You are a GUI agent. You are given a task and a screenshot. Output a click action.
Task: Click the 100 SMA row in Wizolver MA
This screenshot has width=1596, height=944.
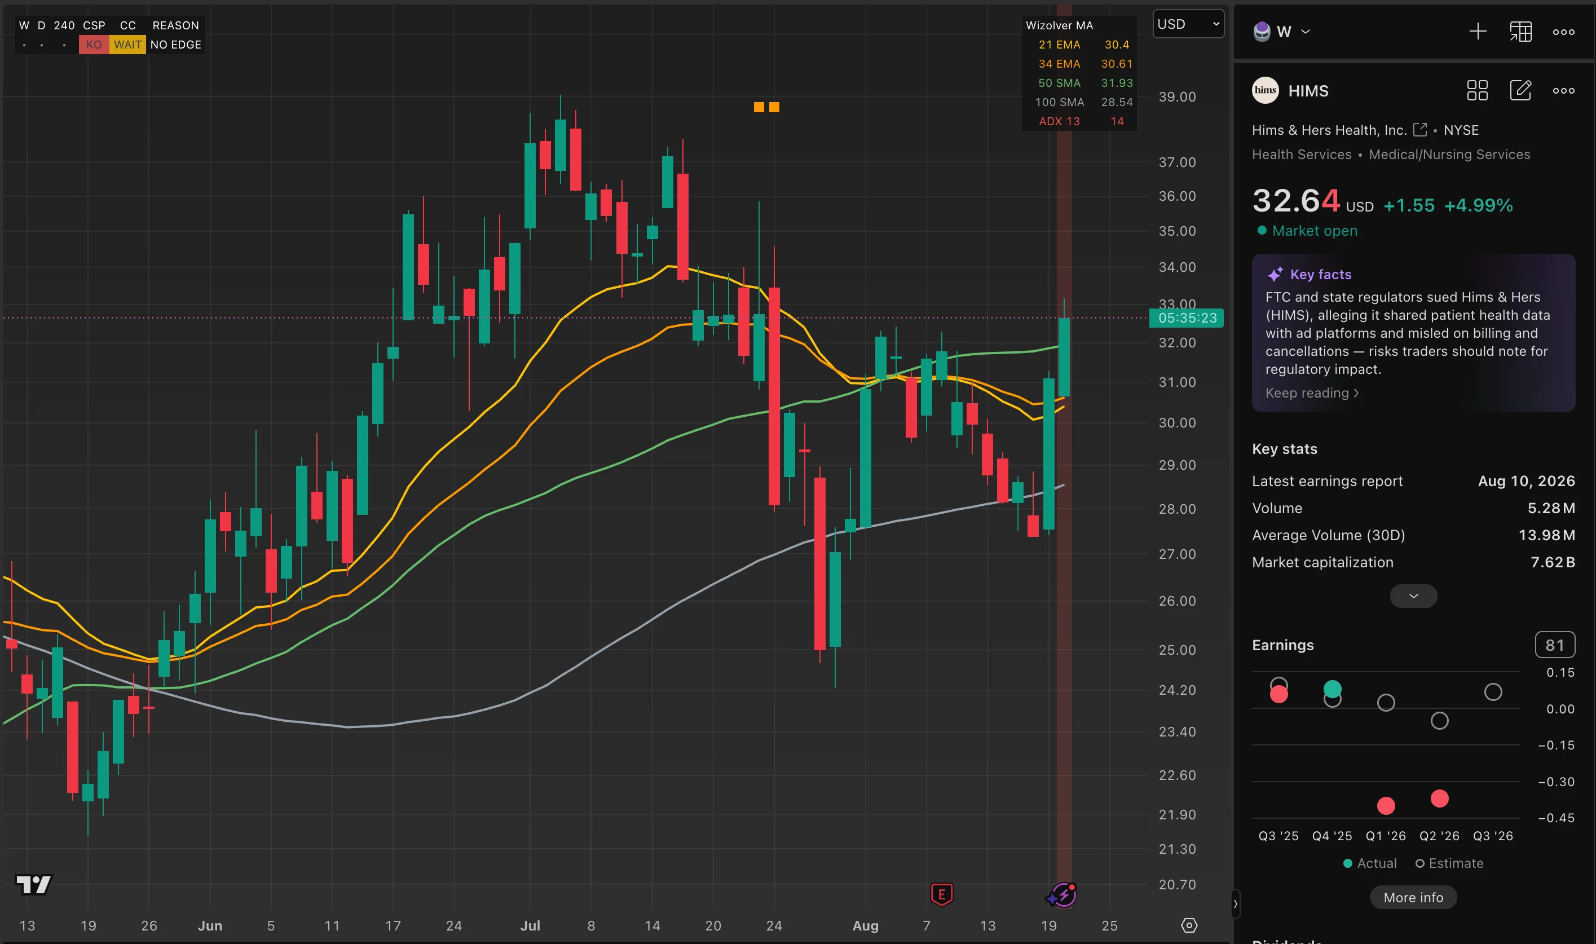[1079, 102]
